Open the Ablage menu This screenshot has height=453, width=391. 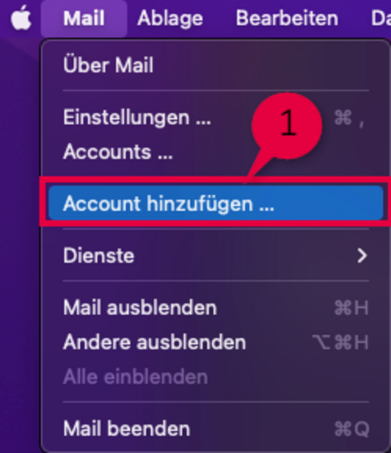(x=170, y=18)
